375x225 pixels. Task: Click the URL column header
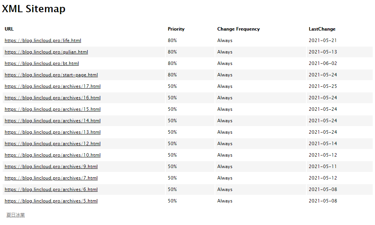pos(9,29)
